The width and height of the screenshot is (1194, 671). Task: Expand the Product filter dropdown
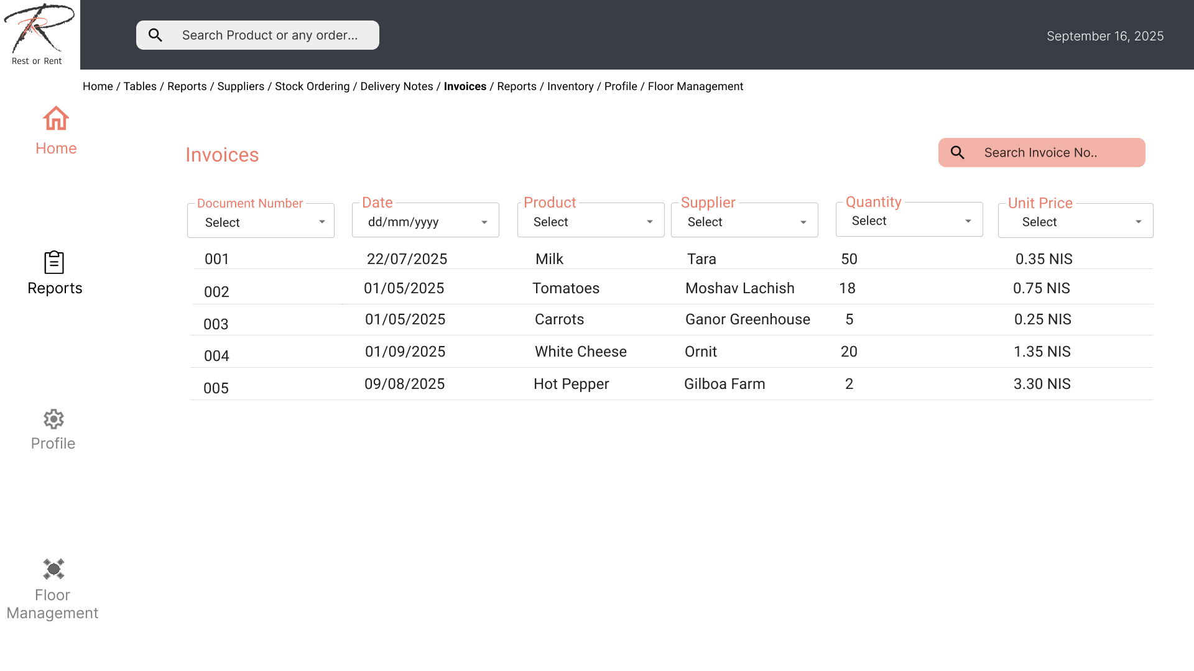649,222
